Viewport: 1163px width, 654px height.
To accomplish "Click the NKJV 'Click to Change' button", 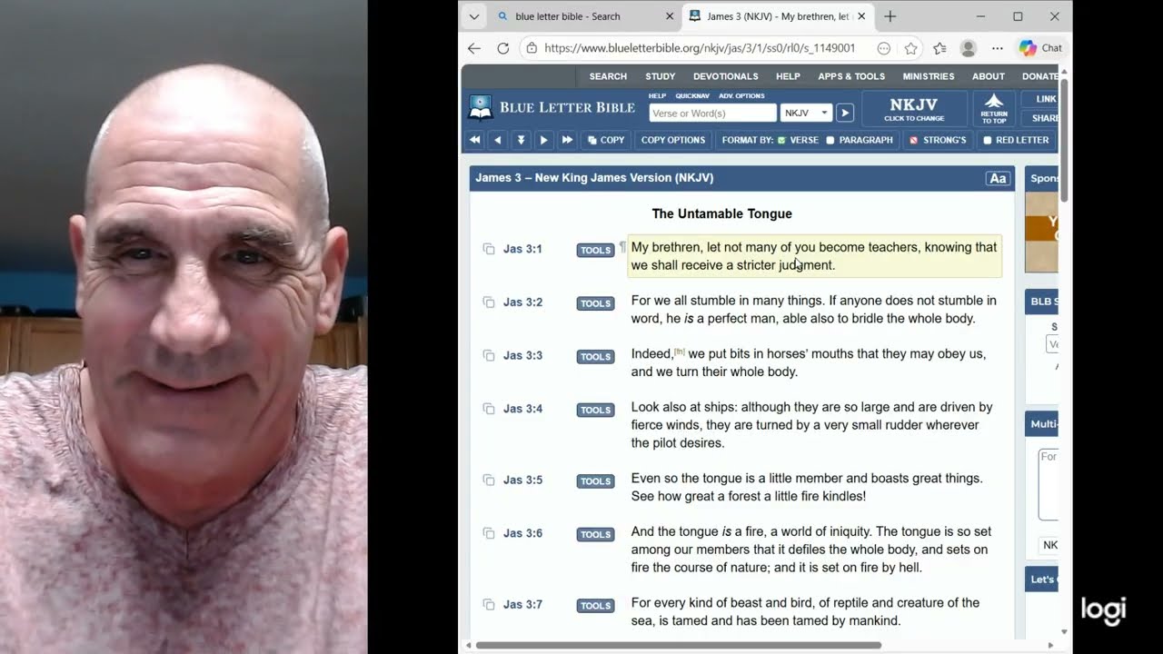I will click(914, 108).
